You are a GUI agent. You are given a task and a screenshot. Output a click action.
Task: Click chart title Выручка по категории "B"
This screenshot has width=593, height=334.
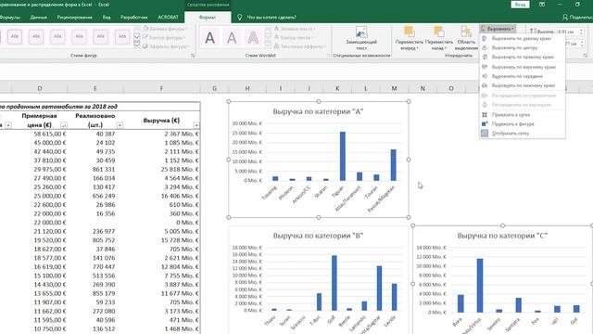click(x=318, y=236)
